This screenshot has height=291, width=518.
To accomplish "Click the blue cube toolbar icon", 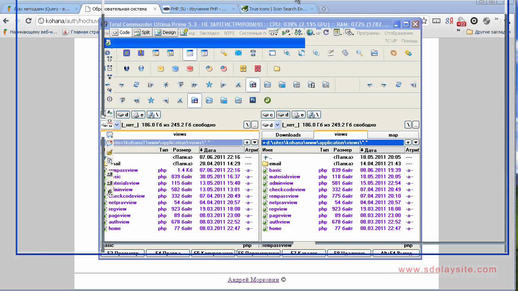I will point(175,69).
